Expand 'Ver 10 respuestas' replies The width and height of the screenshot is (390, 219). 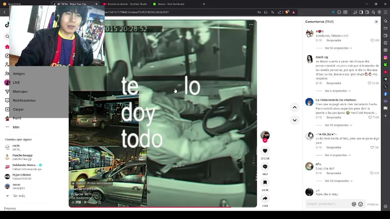point(338,125)
